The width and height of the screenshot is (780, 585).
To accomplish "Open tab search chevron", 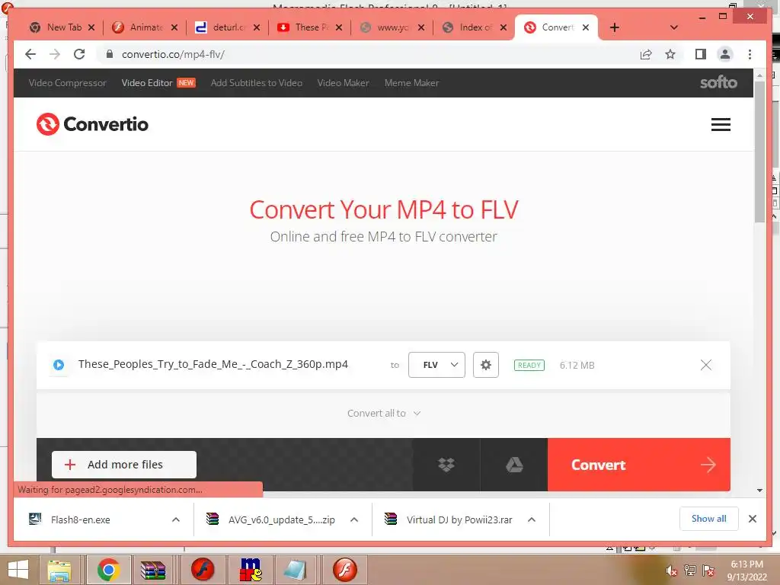I will [x=674, y=27].
